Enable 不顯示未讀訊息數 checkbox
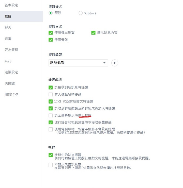183x188 pixels. pos(51,165)
